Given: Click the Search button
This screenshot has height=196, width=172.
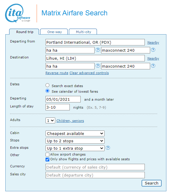Looking at the screenshot, I should click(x=152, y=183).
